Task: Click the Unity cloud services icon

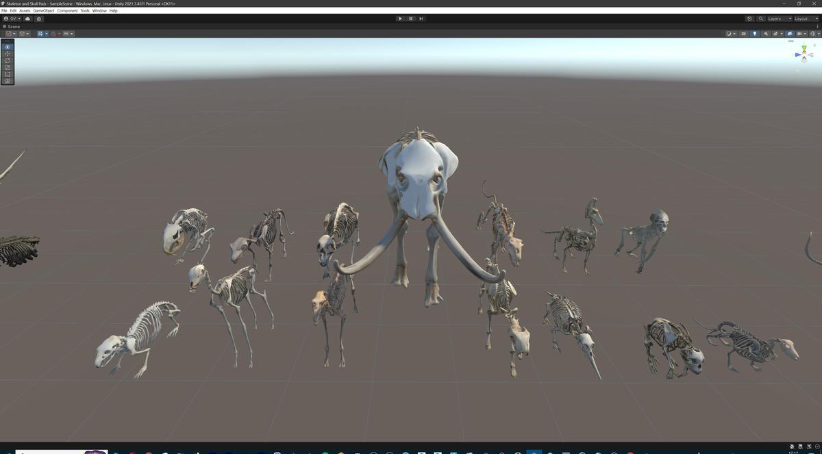Action: [x=28, y=19]
